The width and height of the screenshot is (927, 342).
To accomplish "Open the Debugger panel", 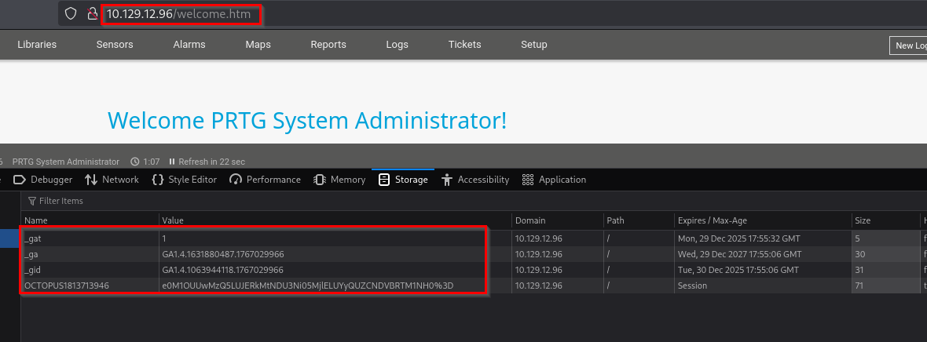I will tap(43, 180).
